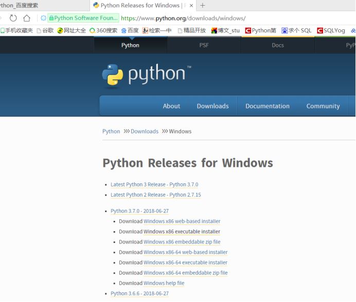Viewport: 356px width, 302px height.
Task: Open the PSF top navigation tab
Action: tap(204, 45)
